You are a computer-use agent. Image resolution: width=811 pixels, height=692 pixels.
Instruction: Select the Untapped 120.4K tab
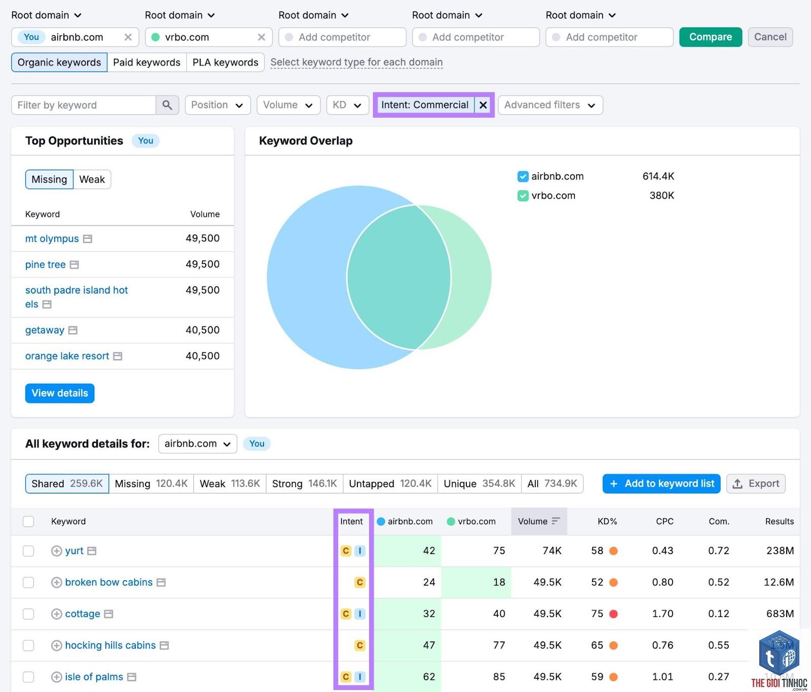point(390,484)
